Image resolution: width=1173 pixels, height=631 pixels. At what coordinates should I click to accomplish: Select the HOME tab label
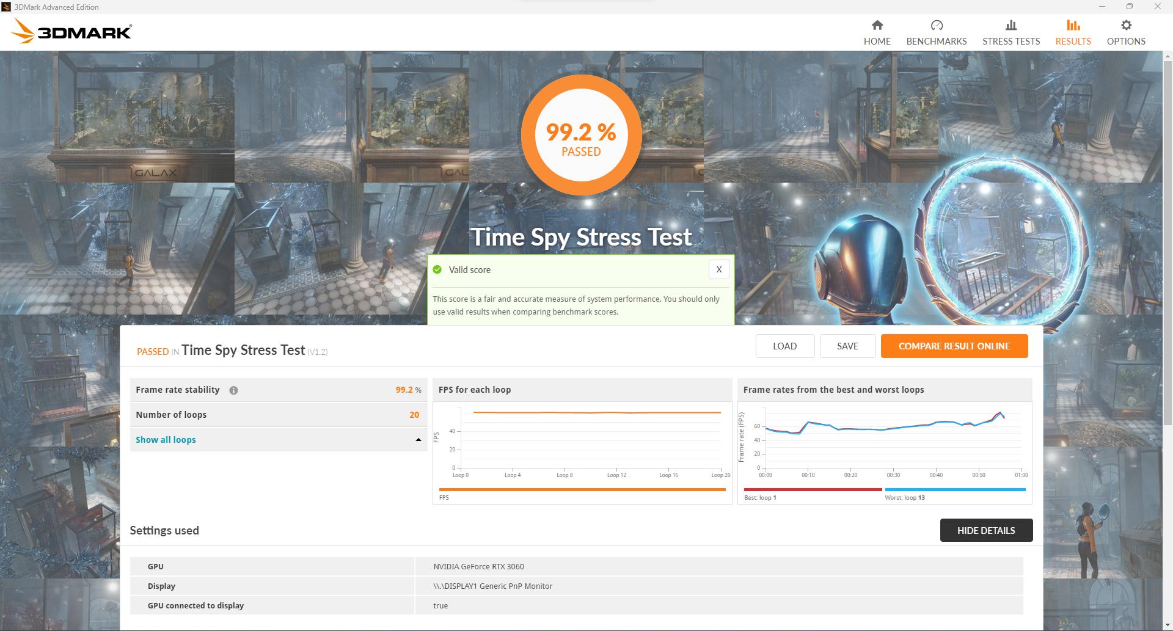click(877, 42)
